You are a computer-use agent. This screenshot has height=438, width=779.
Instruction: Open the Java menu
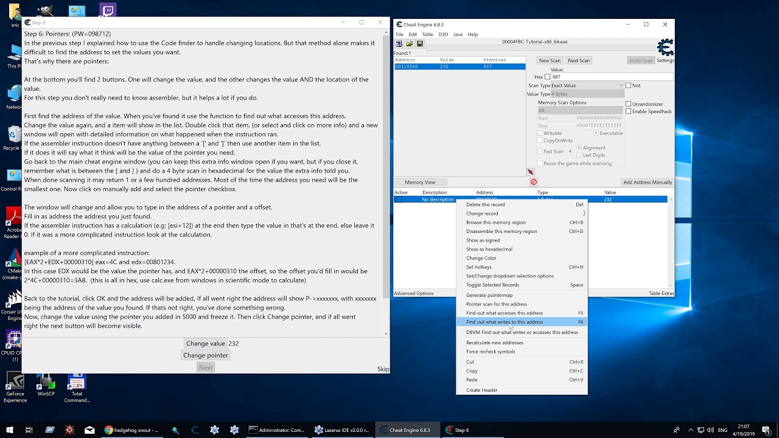tap(458, 34)
